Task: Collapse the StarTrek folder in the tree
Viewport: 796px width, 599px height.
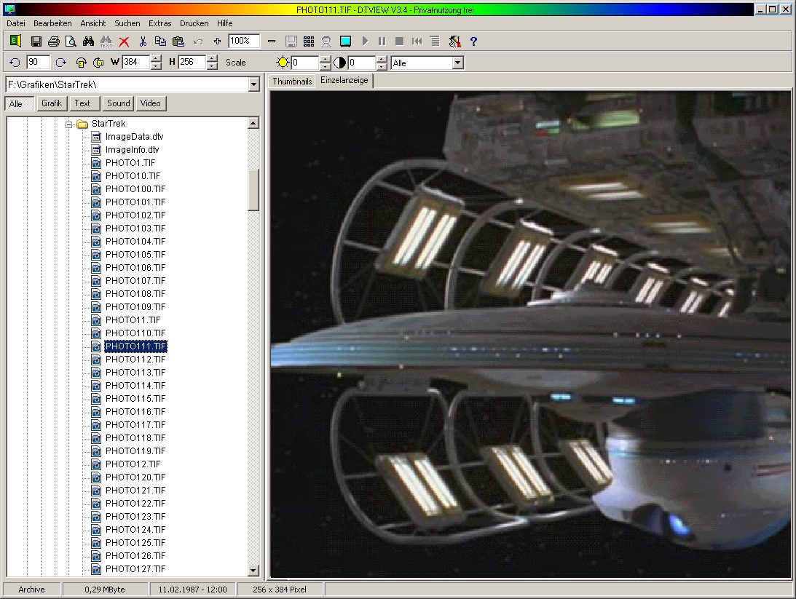Action: pyautogui.click(x=68, y=124)
